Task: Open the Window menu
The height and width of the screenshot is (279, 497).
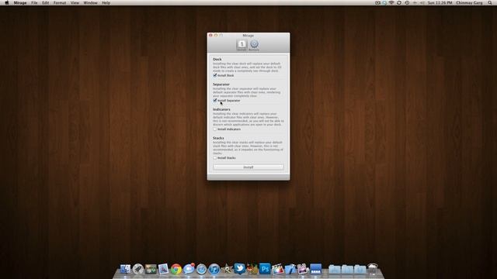Action: pyautogui.click(x=90, y=3)
